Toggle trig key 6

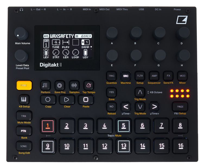tap(142, 126)
